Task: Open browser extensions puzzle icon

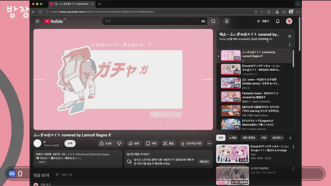Action: (x=269, y=12)
